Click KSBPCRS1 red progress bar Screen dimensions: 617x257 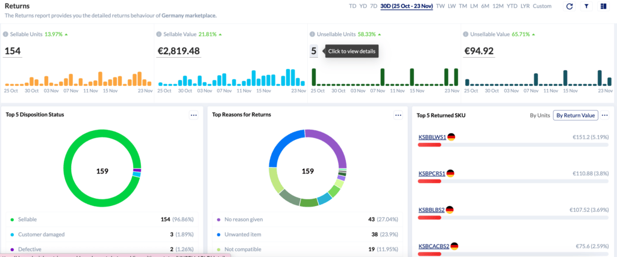tap(430, 181)
